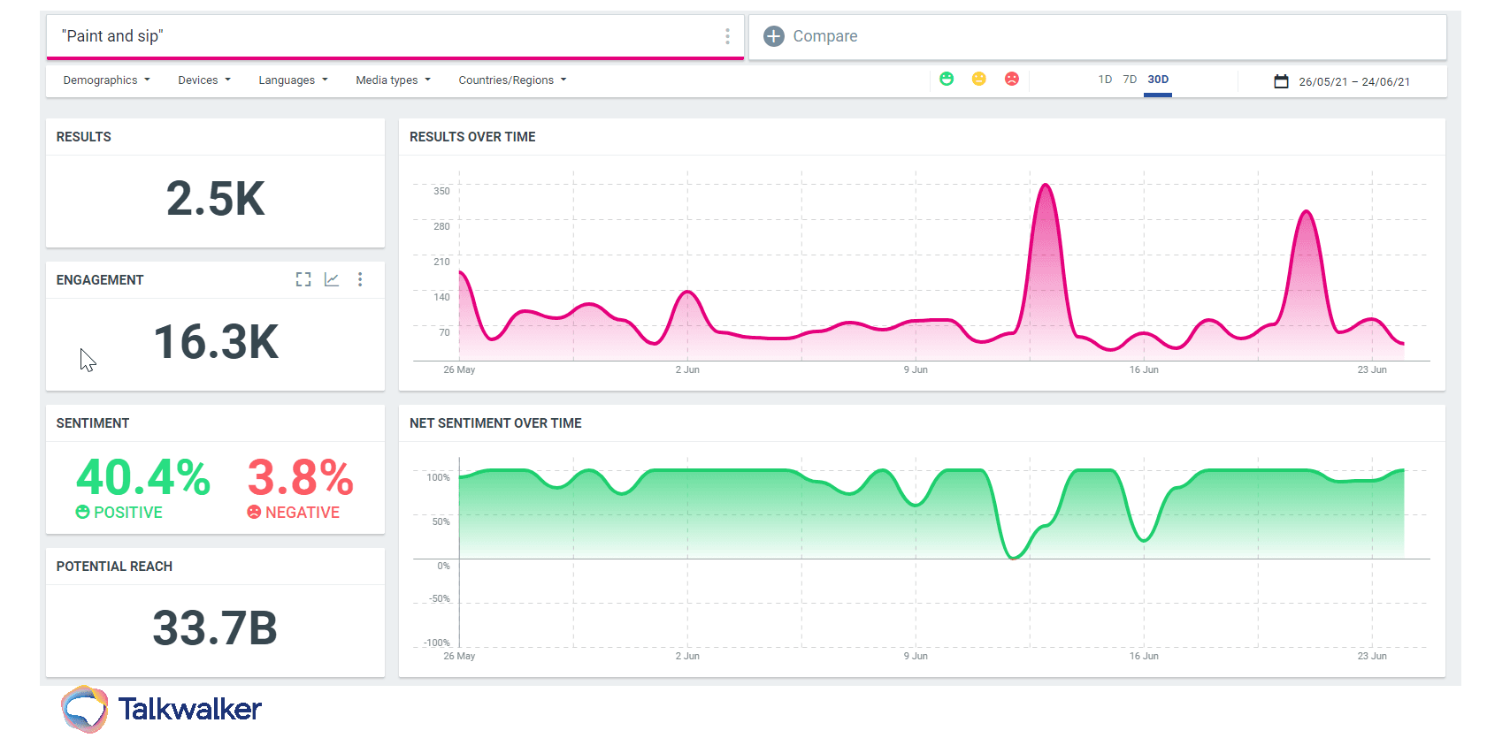Open the calendar date picker icon
The image size is (1487, 738).
[1281, 81]
